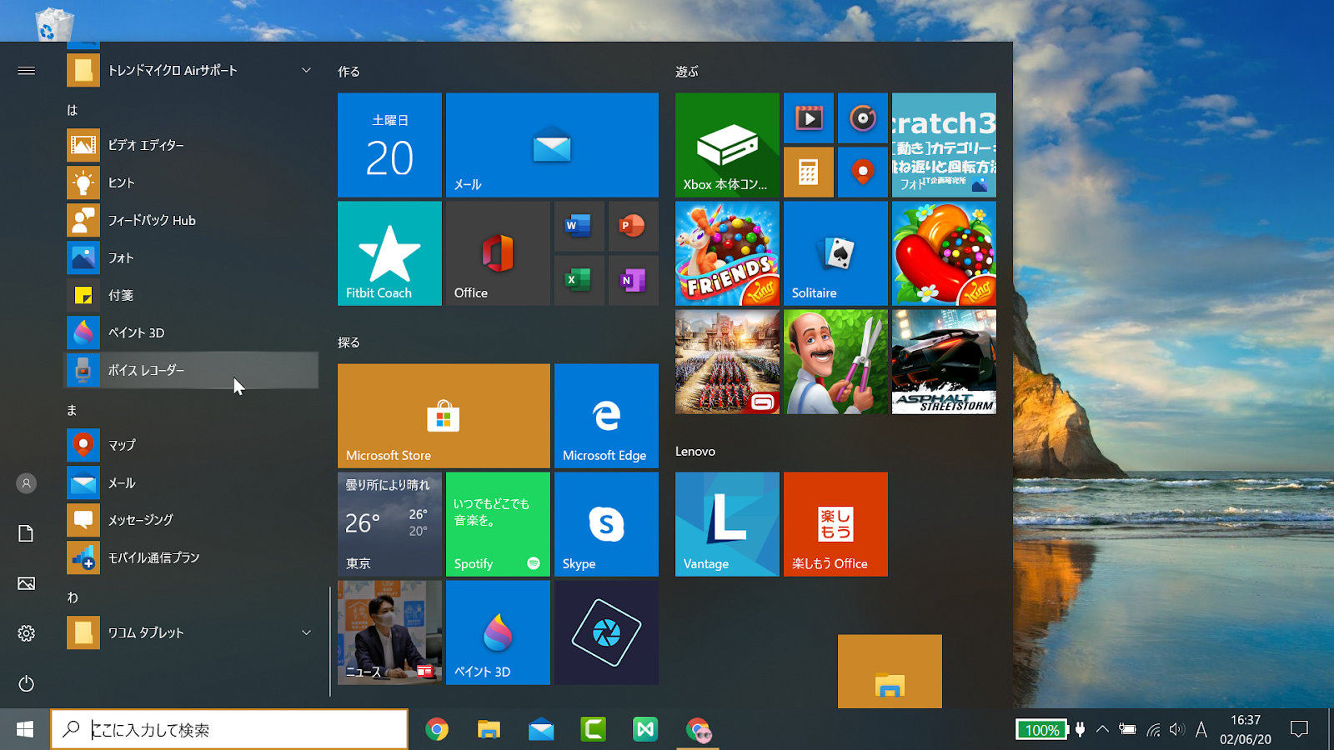Launch the Candy Crush Saga tile
Image resolution: width=1334 pixels, height=750 pixels.
[x=944, y=253]
